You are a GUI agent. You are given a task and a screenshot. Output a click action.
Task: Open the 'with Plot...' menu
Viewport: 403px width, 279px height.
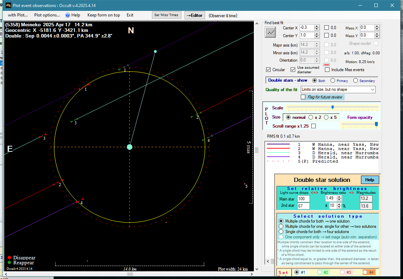(18, 15)
